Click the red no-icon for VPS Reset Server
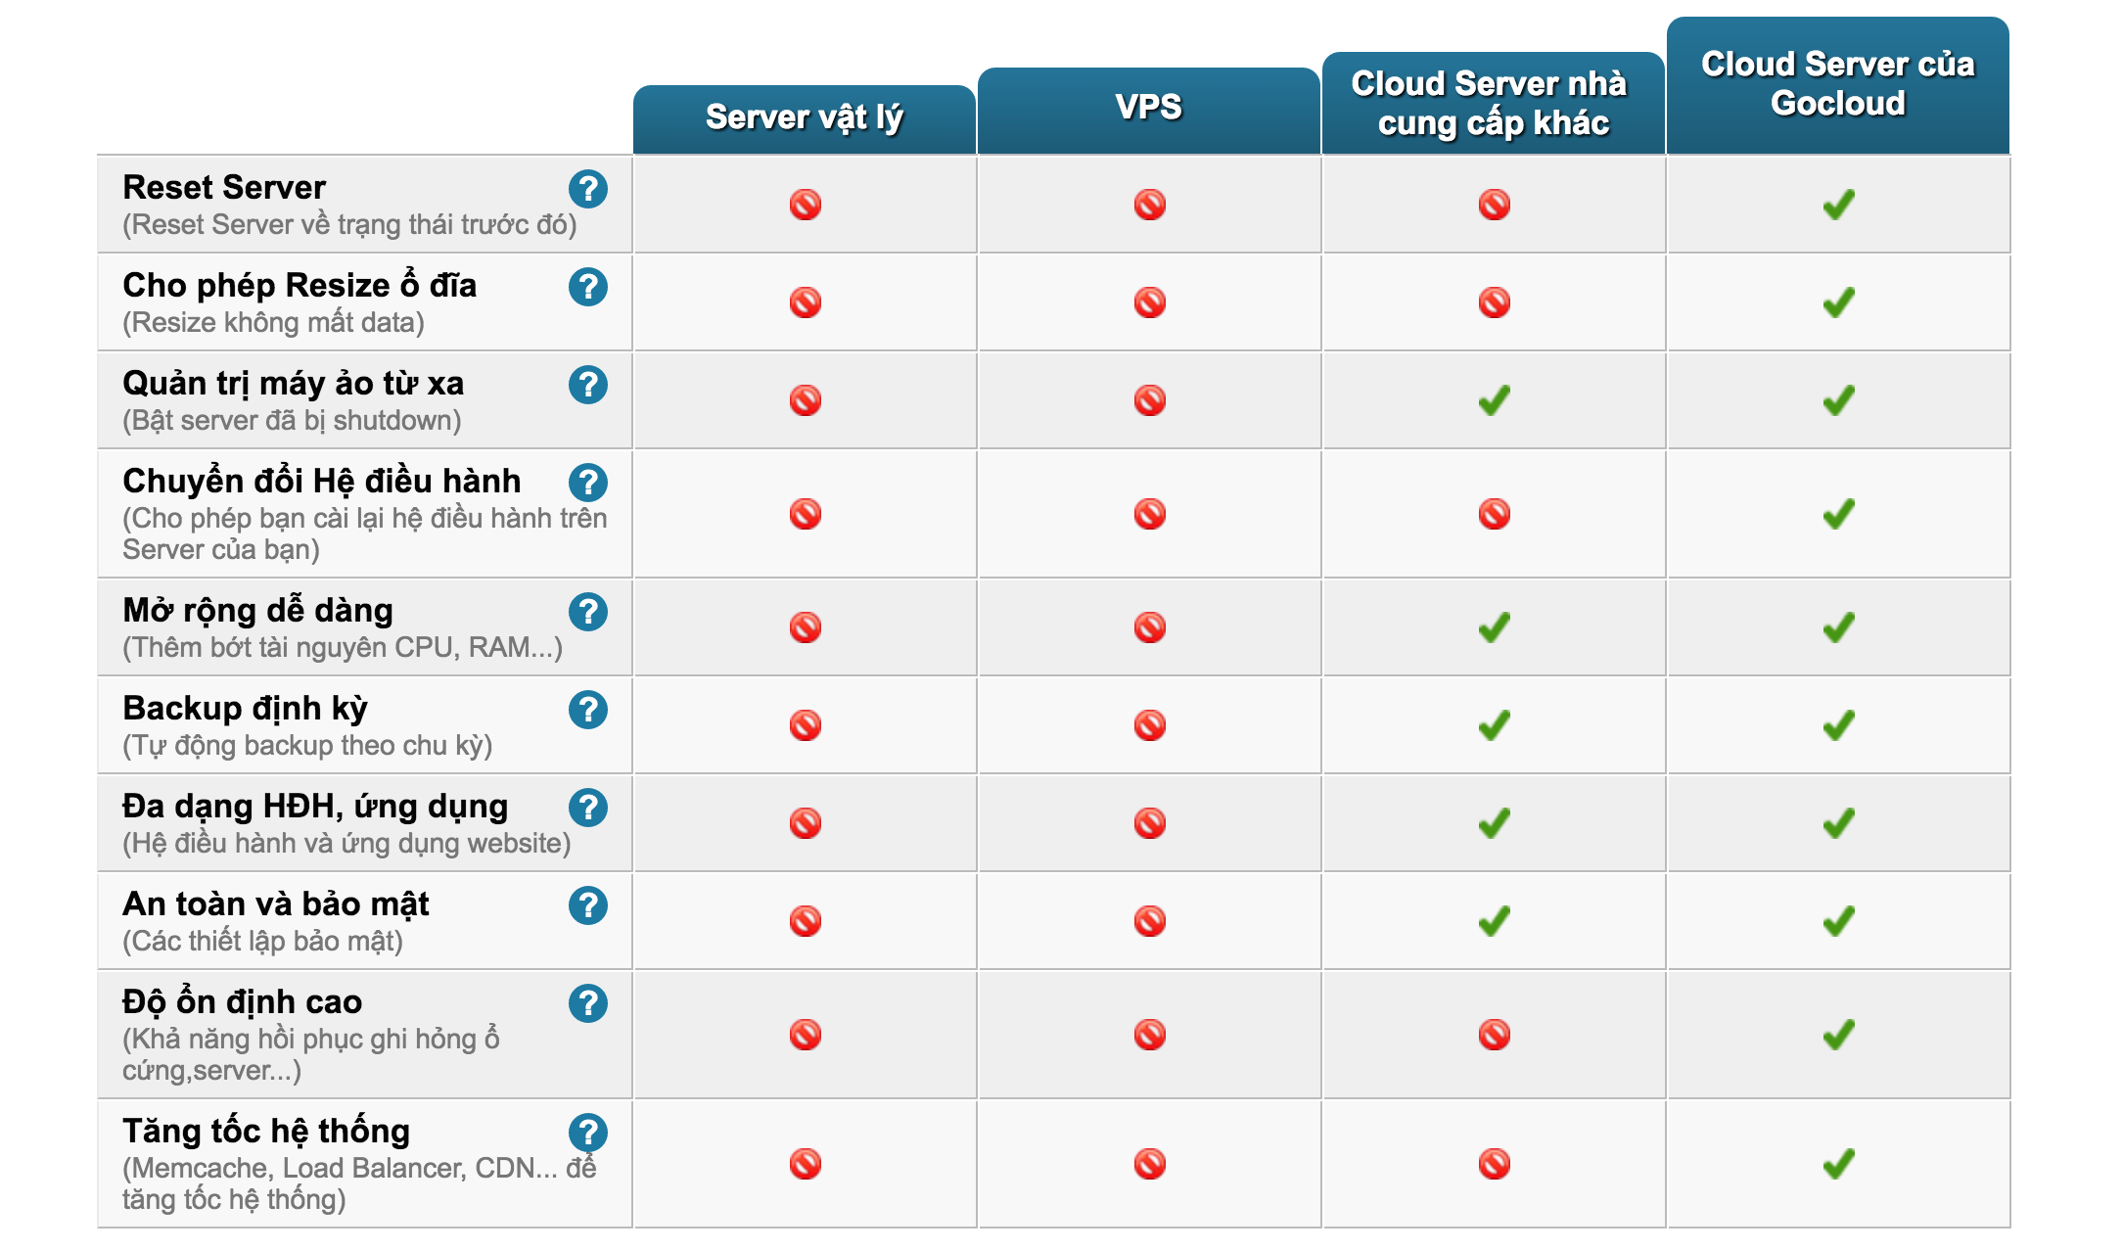Screen dimensions: 2122x1251 (1150, 205)
